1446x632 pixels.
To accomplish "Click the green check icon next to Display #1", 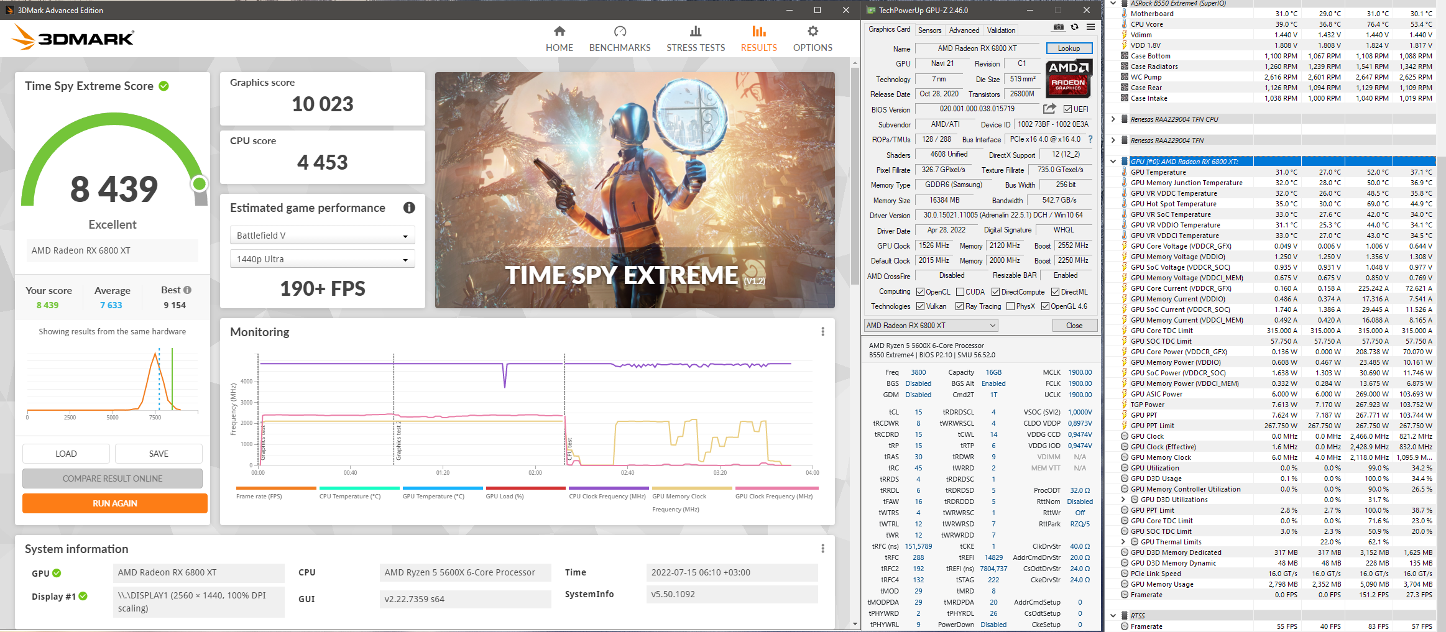I will [83, 596].
